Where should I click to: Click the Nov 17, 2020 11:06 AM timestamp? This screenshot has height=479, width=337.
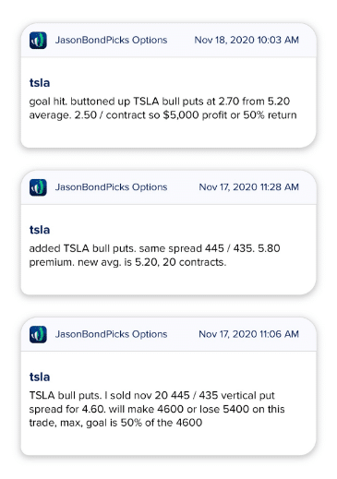coord(248,334)
